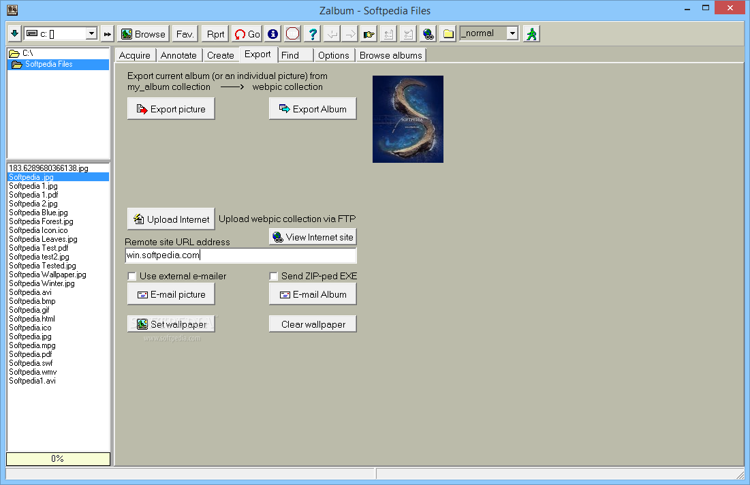Click the Set wallpaper button
The image size is (750, 485).
(x=171, y=324)
